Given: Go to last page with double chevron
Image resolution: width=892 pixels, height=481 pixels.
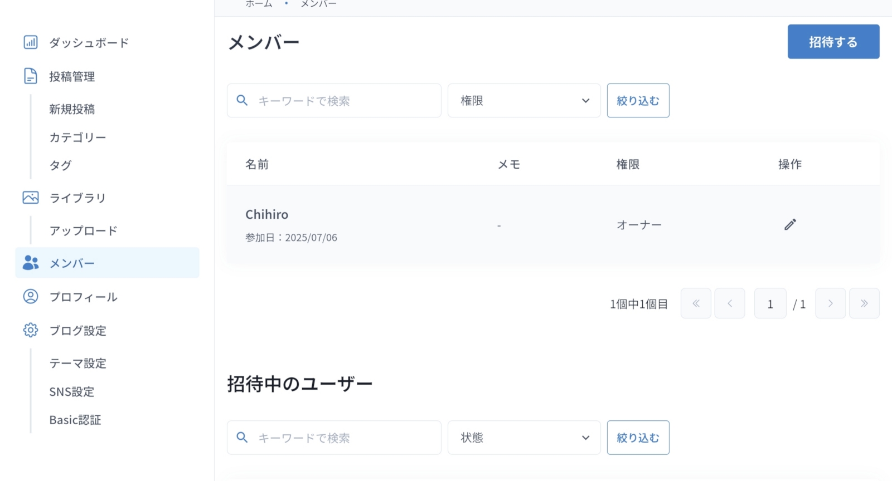Looking at the screenshot, I should (x=864, y=303).
